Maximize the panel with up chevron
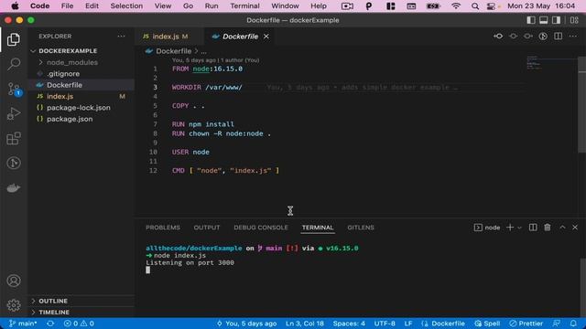This screenshot has width=586, height=329. coord(562,228)
